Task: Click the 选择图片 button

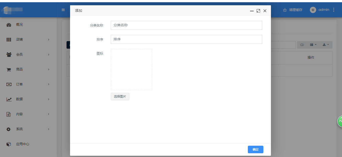Action: click(x=120, y=97)
